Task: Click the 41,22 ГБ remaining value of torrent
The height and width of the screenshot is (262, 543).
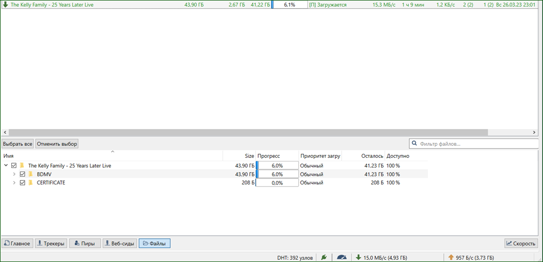Action: click(260, 5)
